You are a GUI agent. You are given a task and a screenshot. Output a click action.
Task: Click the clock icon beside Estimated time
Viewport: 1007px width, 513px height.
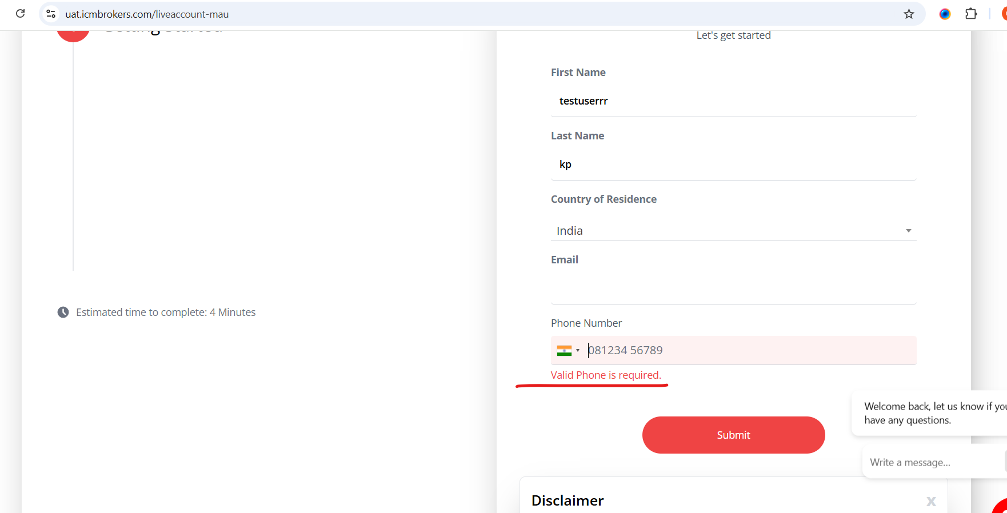click(x=63, y=312)
